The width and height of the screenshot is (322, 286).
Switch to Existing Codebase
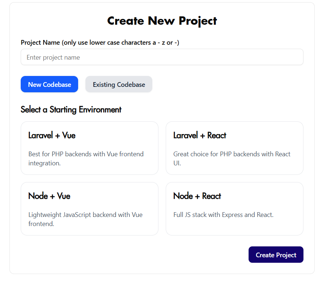[119, 84]
